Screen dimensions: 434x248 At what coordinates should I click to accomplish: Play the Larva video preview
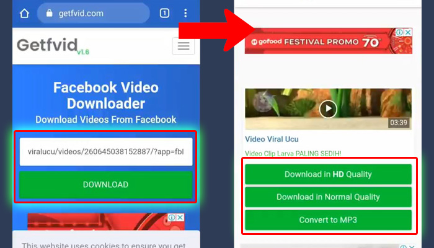pyautogui.click(x=328, y=108)
